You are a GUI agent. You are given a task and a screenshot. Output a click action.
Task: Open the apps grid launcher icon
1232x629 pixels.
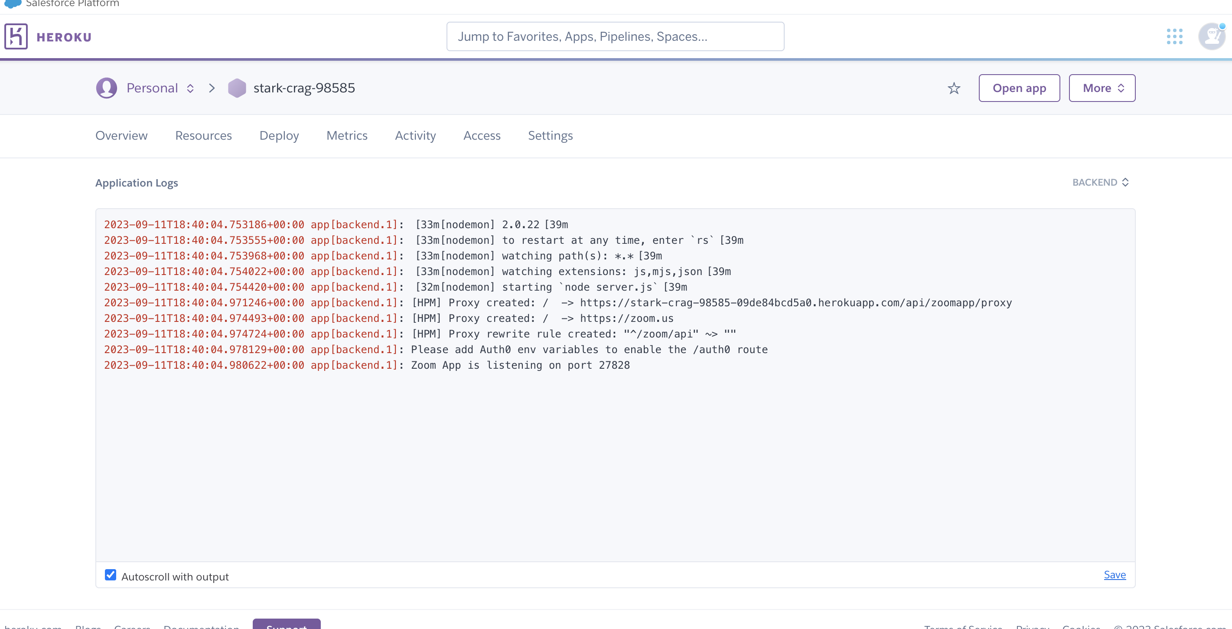tap(1174, 36)
